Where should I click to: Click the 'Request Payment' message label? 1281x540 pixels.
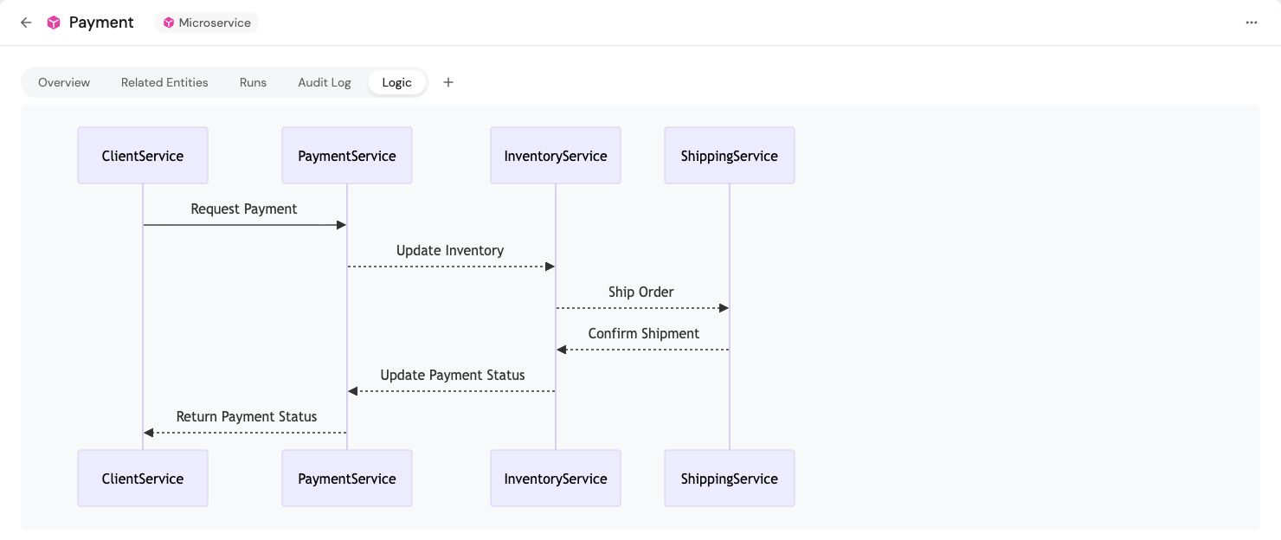244,209
